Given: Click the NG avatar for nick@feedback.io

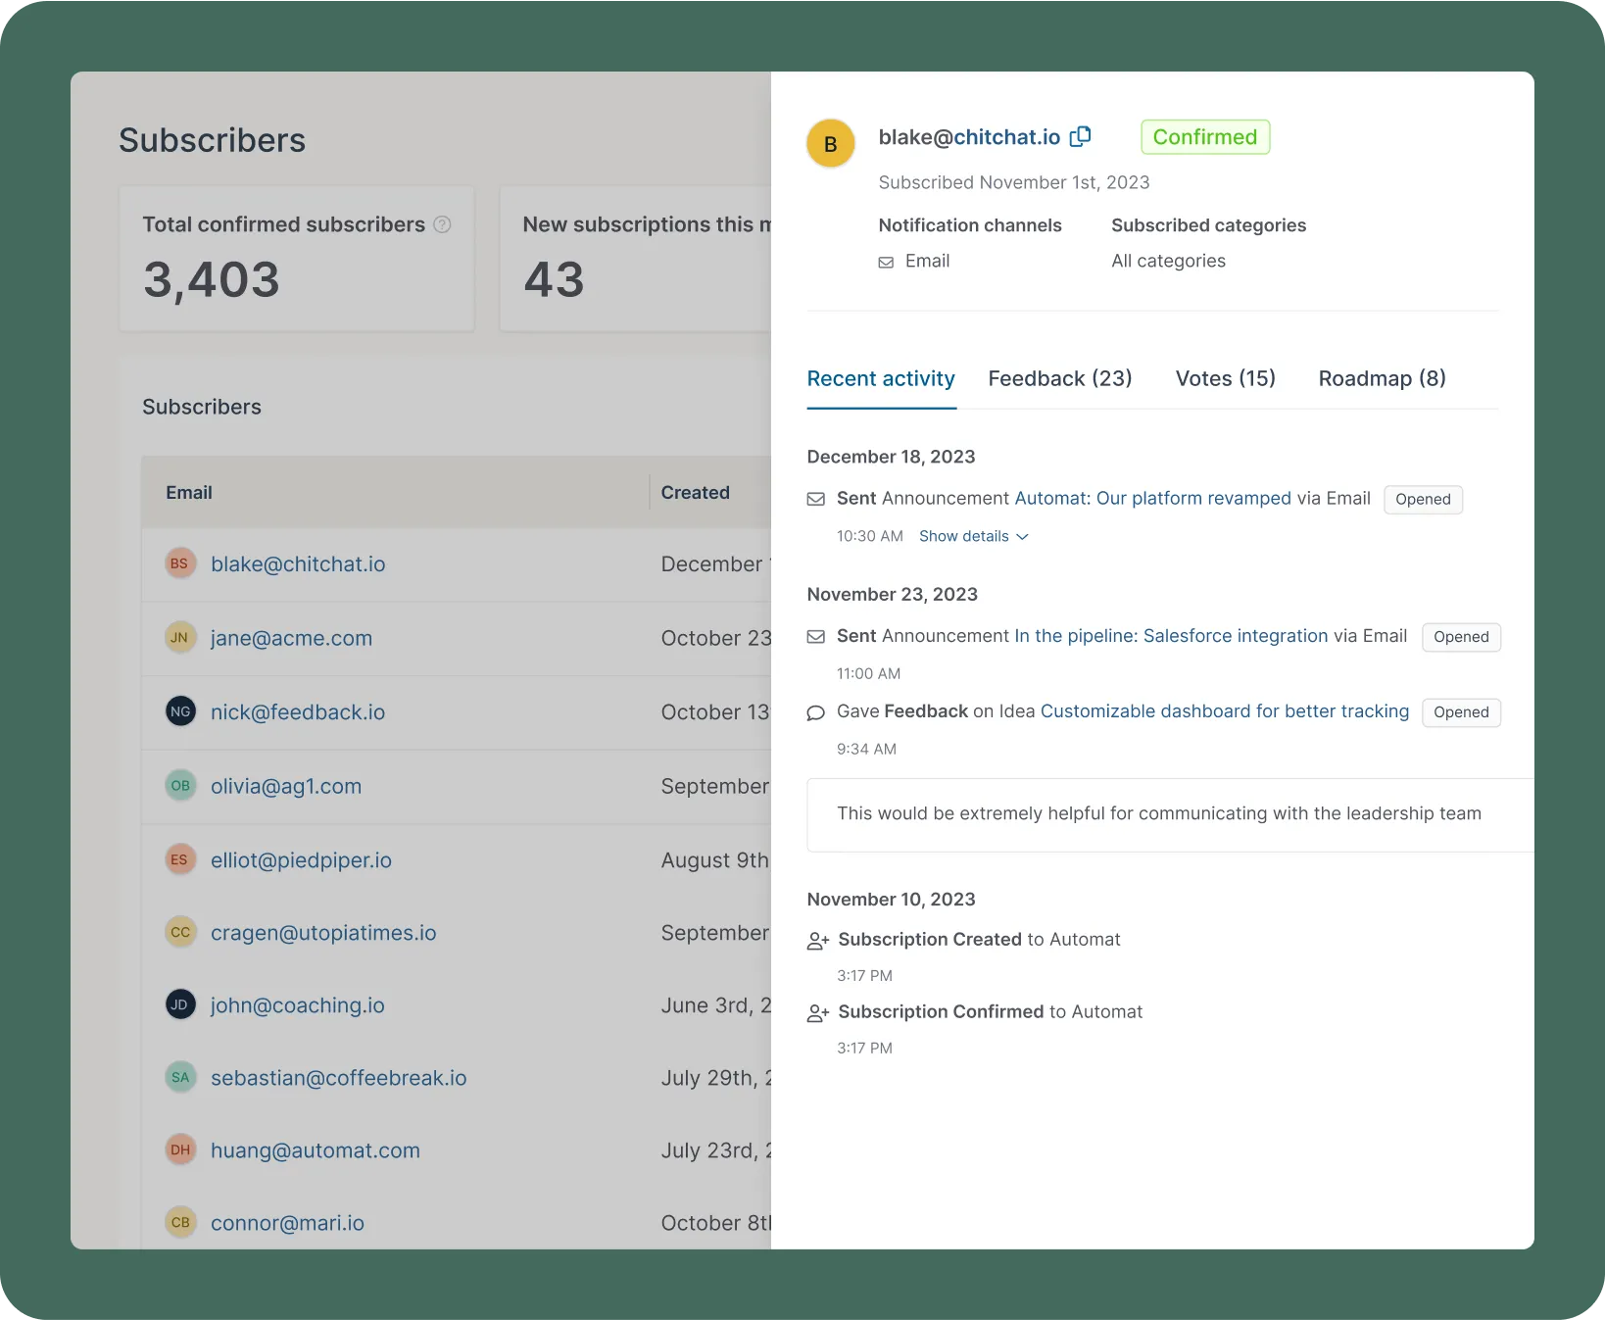Looking at the screenshot, I should [x=180, y=711].
